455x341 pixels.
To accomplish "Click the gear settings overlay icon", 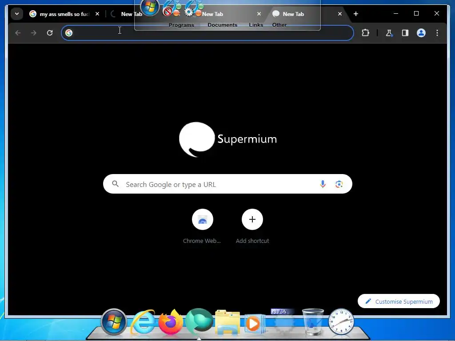I will pos(194,8).
